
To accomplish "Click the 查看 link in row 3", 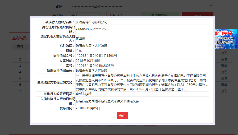I will point(224,66).
